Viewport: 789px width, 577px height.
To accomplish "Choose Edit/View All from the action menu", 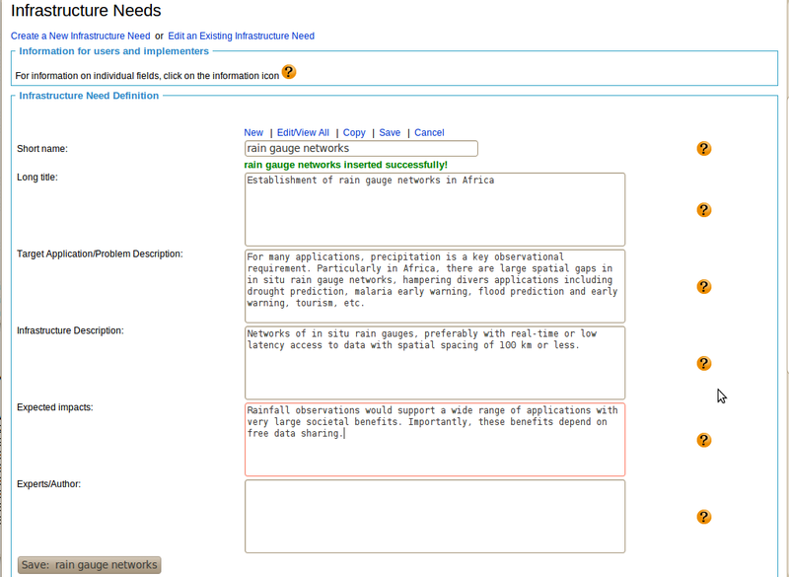I will tap(303, 132).
